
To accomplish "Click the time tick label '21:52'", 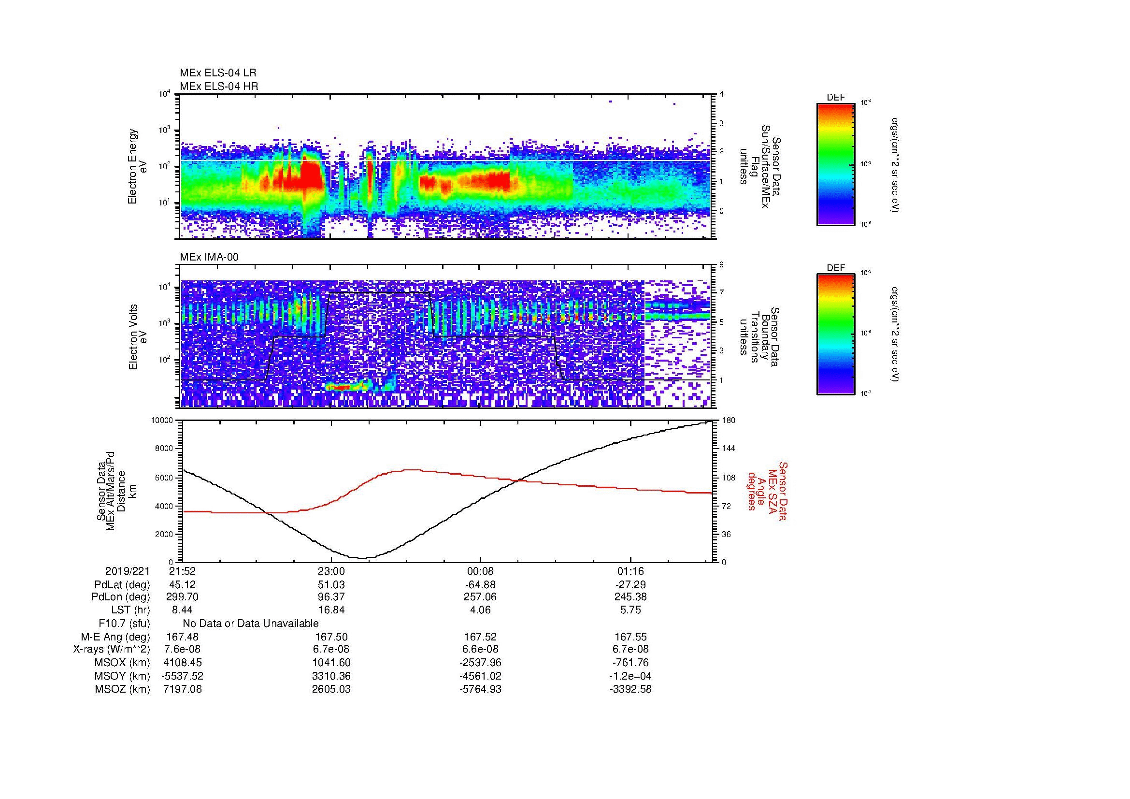I will [183, 571].
